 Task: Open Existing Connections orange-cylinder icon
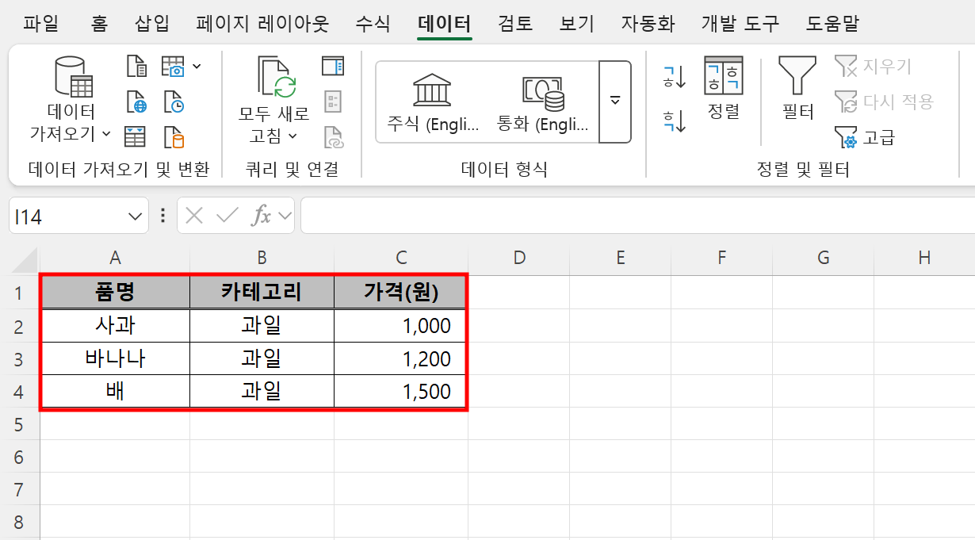pos(174,137)
